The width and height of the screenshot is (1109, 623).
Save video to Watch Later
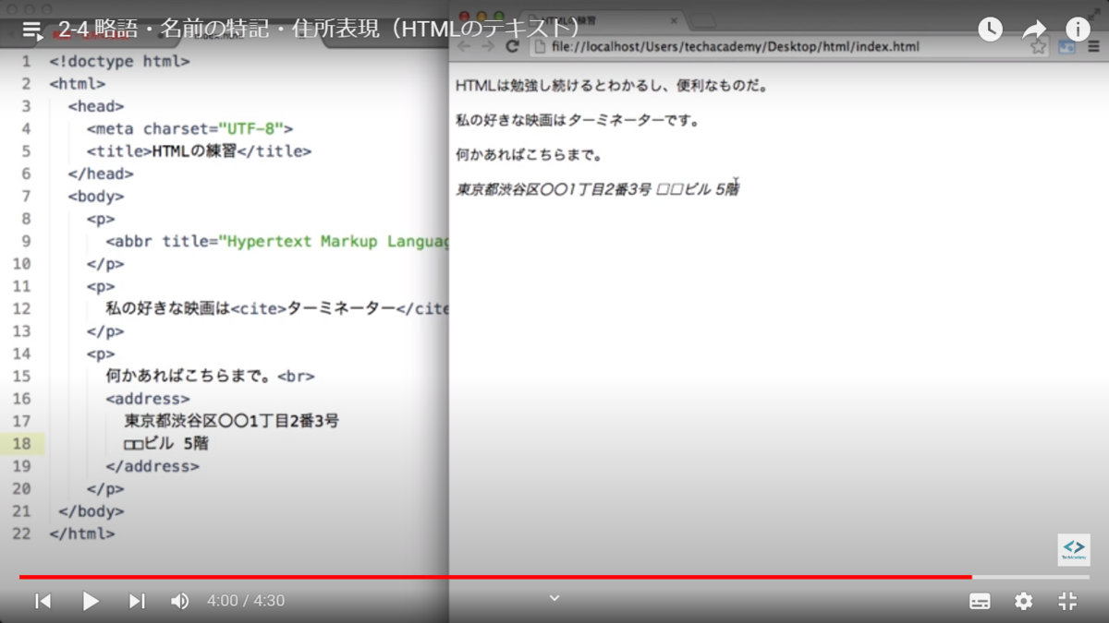pos(990,29)
